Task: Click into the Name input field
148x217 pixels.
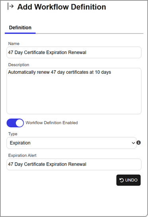Action: tap(74, 52)
